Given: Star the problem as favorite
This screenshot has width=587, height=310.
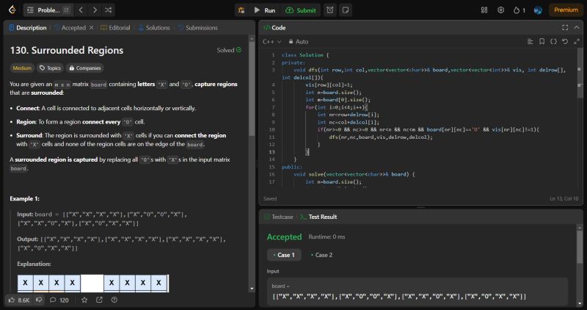Looking at the screenshot, I should pyautogui.click(x=84, y=300).
